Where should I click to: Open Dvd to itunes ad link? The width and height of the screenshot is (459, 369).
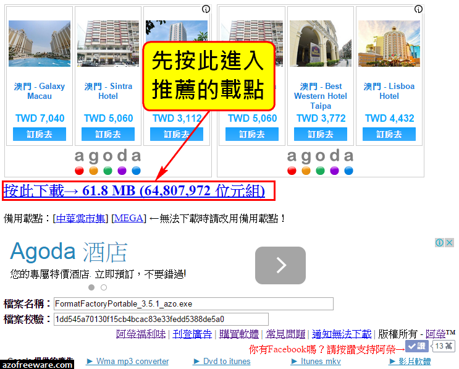coord(222,362)
